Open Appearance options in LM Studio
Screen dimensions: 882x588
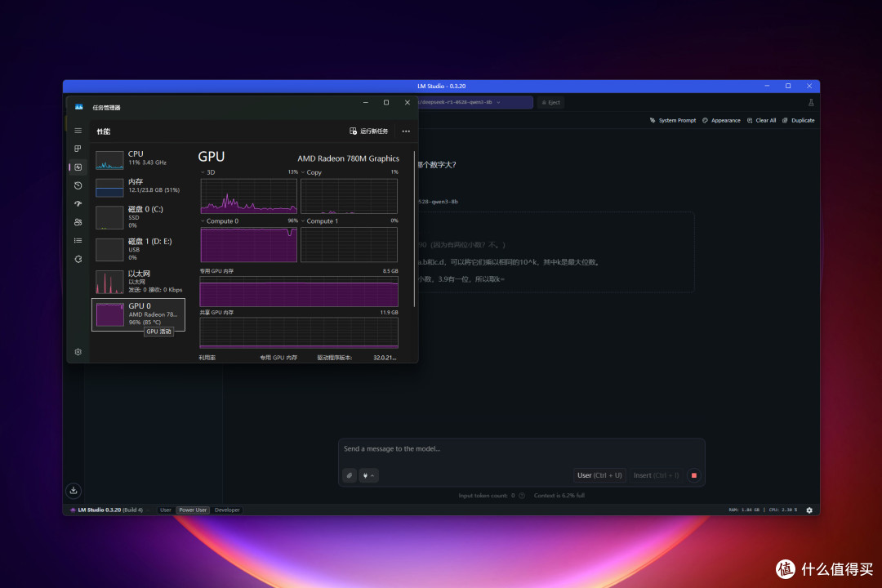721,120
